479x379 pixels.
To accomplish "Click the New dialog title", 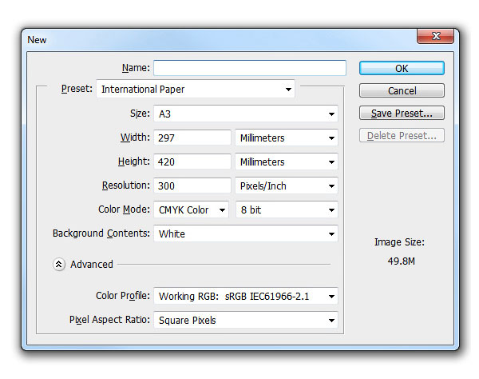I will click(37, 40).
